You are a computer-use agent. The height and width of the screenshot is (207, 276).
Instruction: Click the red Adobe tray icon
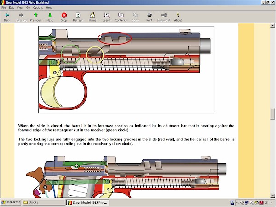pyautogui.click(x=261, y=203)
